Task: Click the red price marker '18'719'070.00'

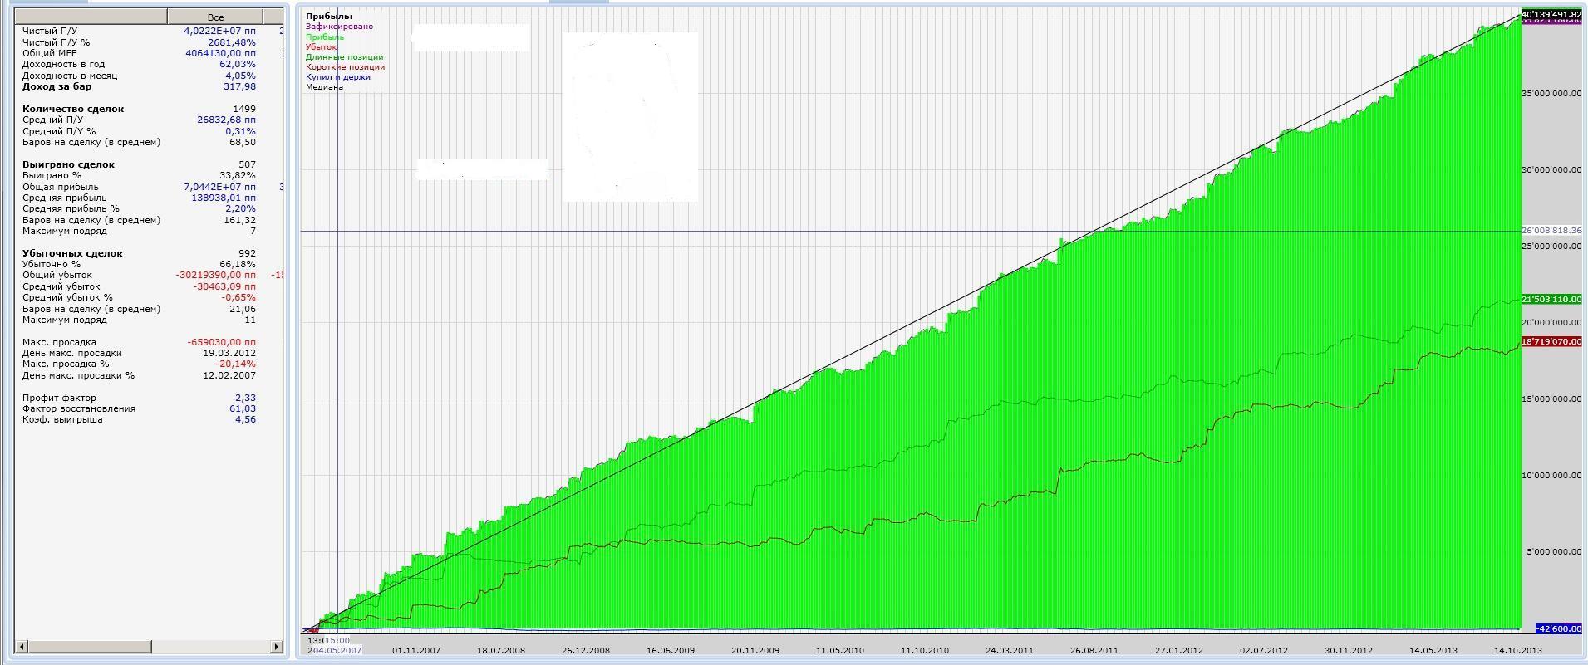Action: click(1551, 341)
